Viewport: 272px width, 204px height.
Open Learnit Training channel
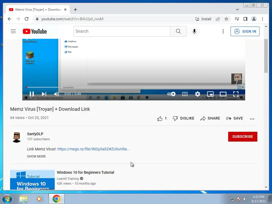click(68, 179)
